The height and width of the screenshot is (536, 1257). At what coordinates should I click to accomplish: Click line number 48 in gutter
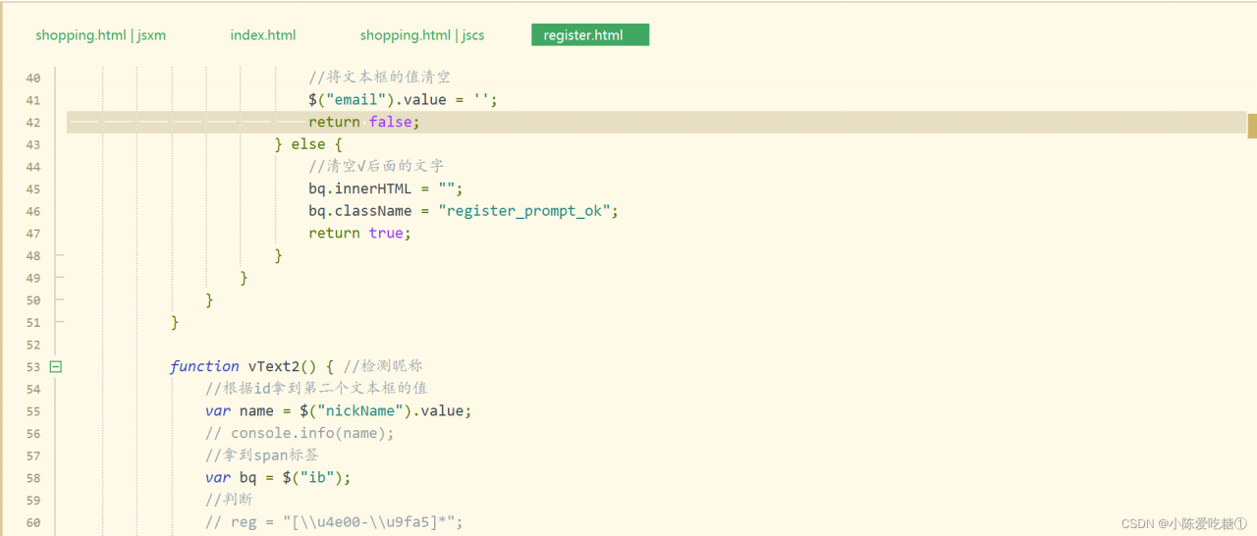pyautogui.click(x=33, y=256)
